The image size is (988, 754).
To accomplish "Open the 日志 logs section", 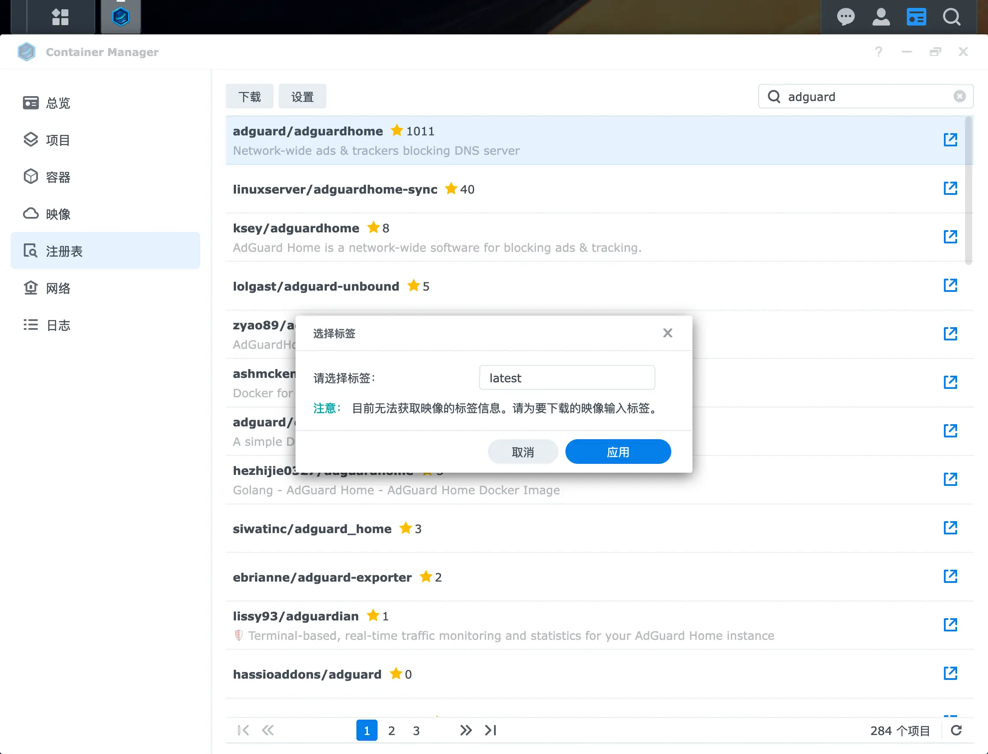I will (x=105, y=325).
